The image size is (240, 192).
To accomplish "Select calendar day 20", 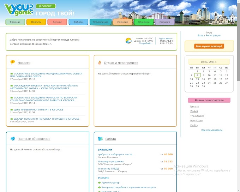I will [x=227, y=79].
